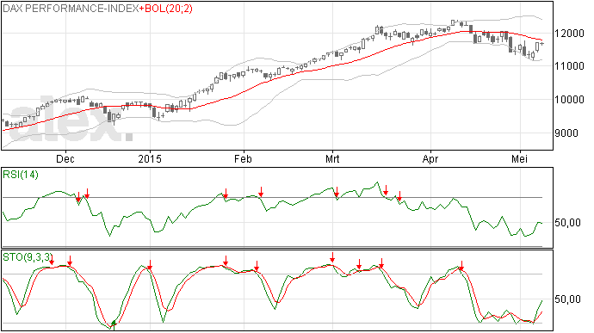Click the 50,00 label on RSI panel

click(567, 223)
